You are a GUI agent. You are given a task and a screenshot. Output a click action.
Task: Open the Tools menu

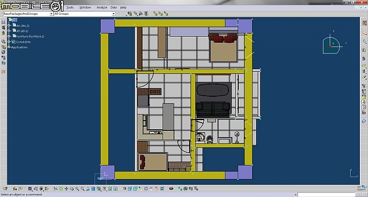point(70,8)
